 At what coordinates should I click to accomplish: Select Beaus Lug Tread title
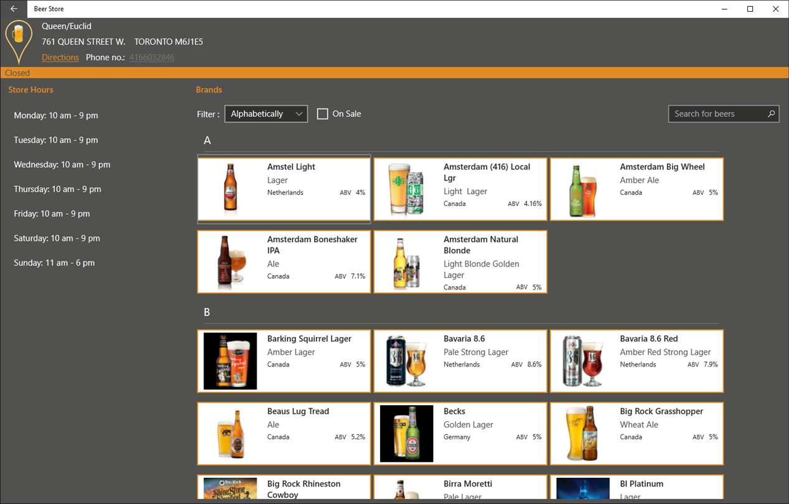pos(298,411)
